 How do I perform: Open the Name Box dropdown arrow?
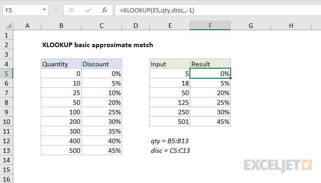coord(44,10)
